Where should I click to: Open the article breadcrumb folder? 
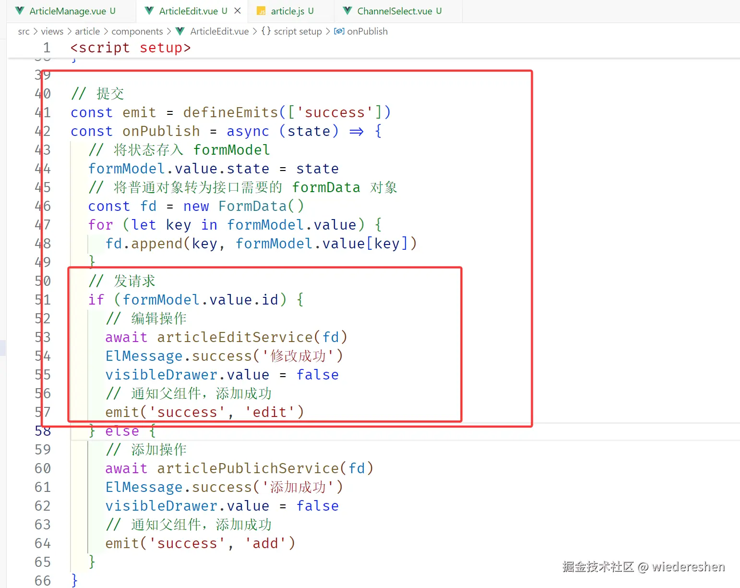click(x=87, y=31)
